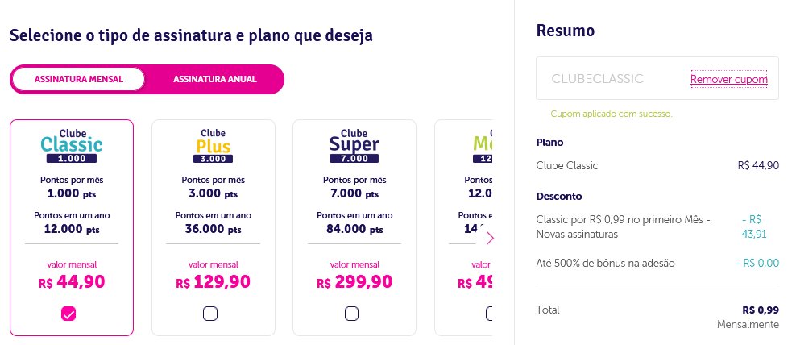The height and width of the screenshot is (345, 796).
Task: Click the R$ 44,90 Classic price
Action: pyautogui.click(x=72, y=282)
